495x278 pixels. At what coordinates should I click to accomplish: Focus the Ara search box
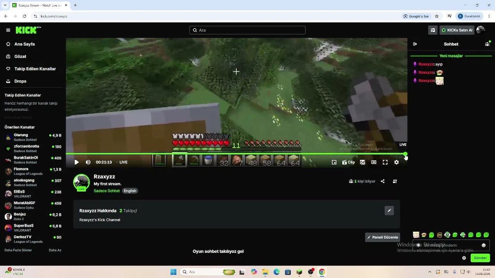[247, 30]
